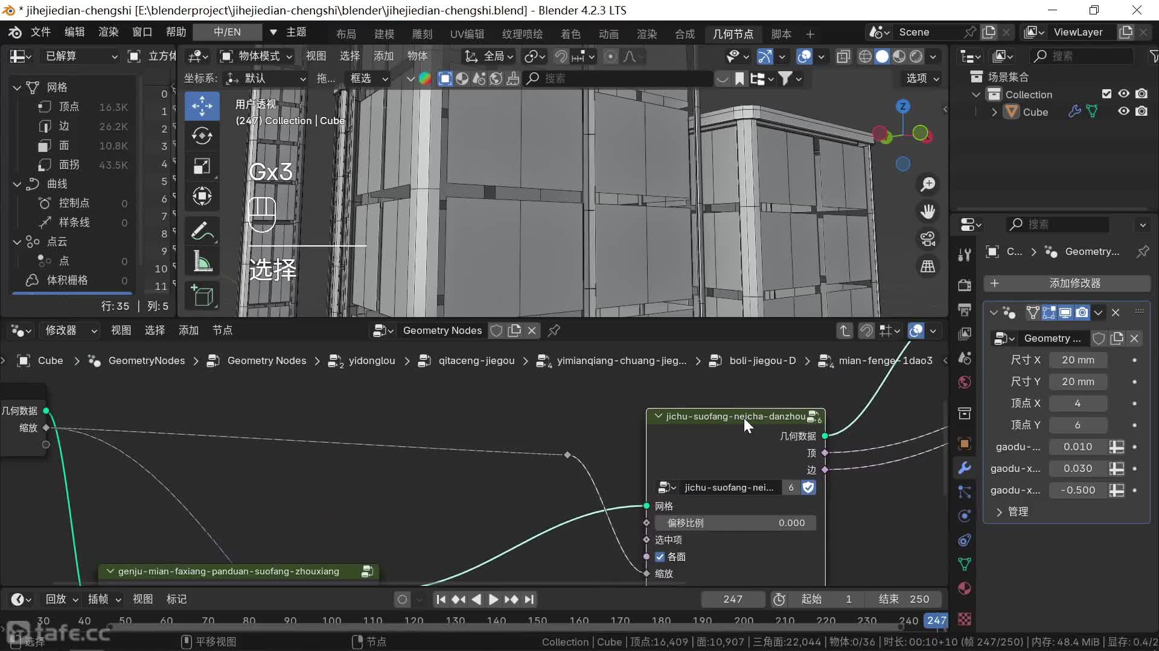
Task: Select the Scale tool
Action: [x=202, y=166]
